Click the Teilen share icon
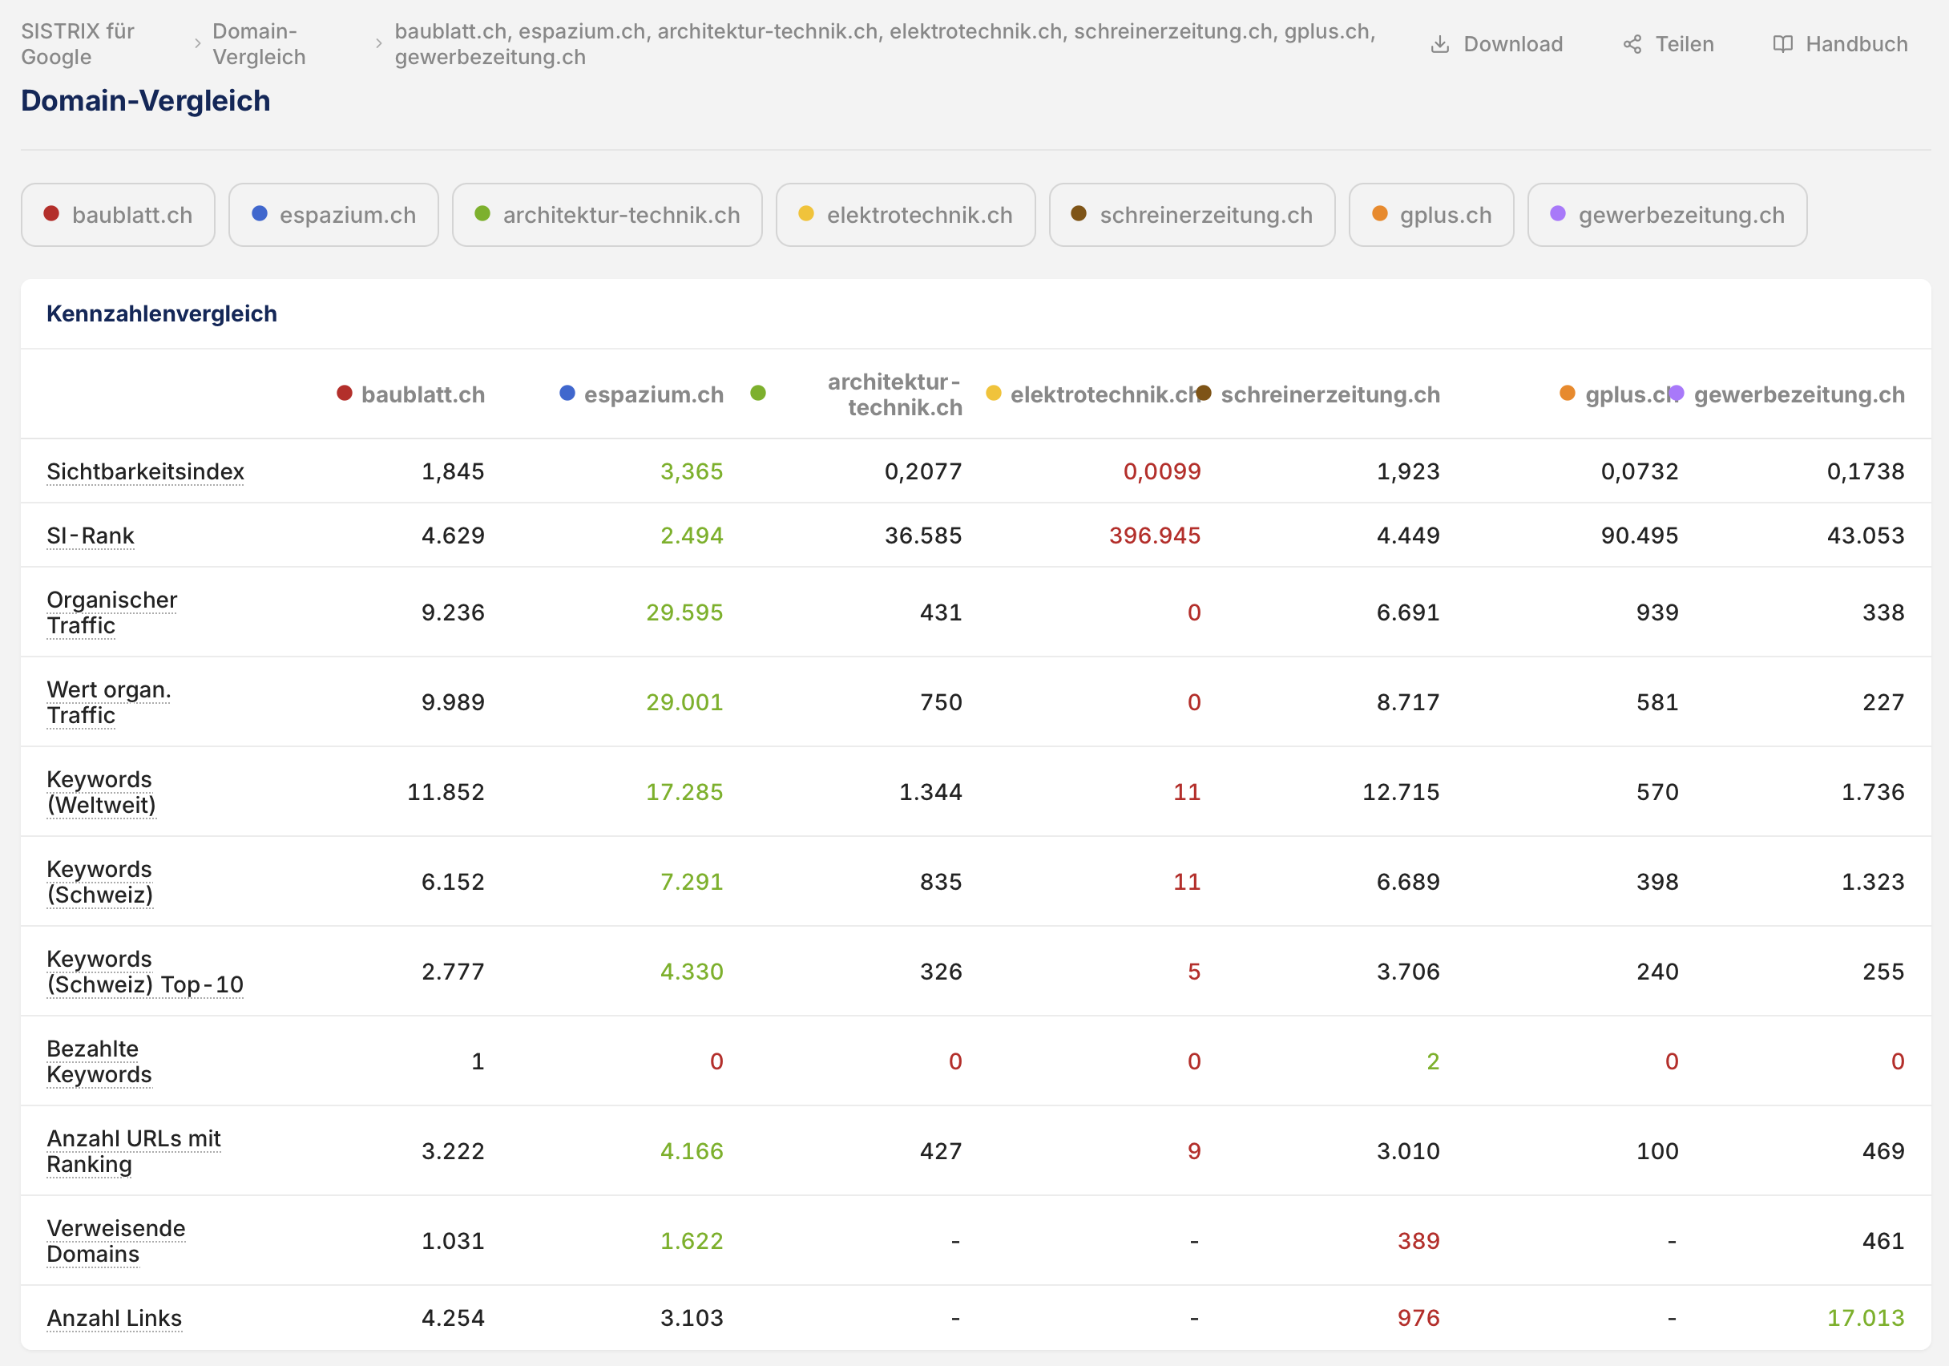This screenshot has width=1949, height=1366. click(x=1632, y=44)
